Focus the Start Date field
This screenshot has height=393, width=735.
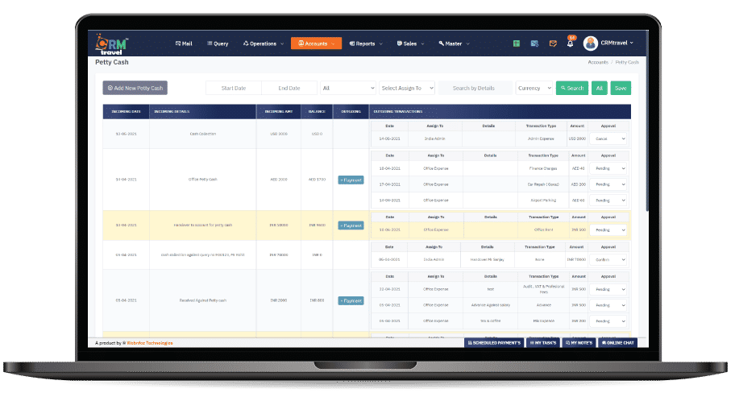(x=234, y=88)
